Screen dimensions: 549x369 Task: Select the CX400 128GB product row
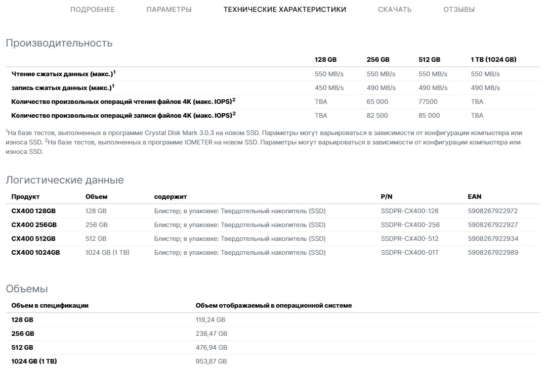coord(272,211)
